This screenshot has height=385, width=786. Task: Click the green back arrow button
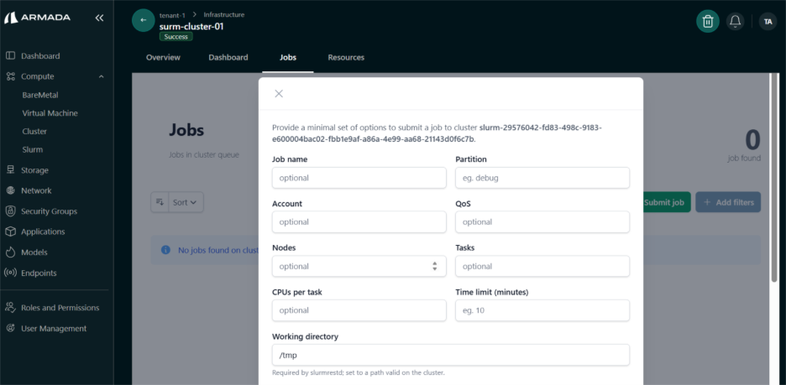[x=144, y=21]
